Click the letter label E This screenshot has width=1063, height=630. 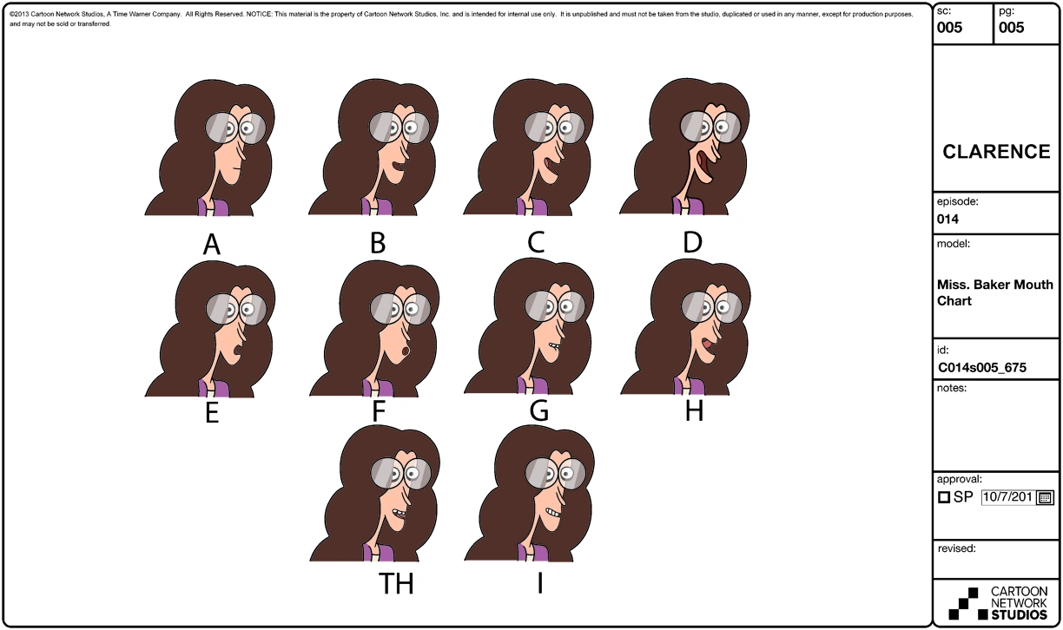click(x=212, y=413)
